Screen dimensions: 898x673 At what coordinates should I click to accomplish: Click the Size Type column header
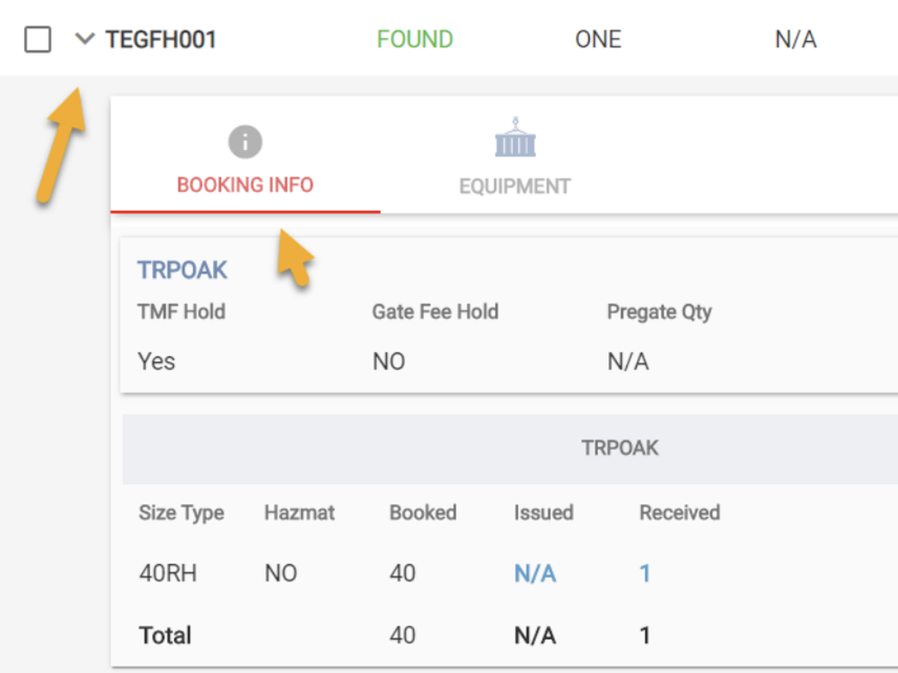coord(181,513)
